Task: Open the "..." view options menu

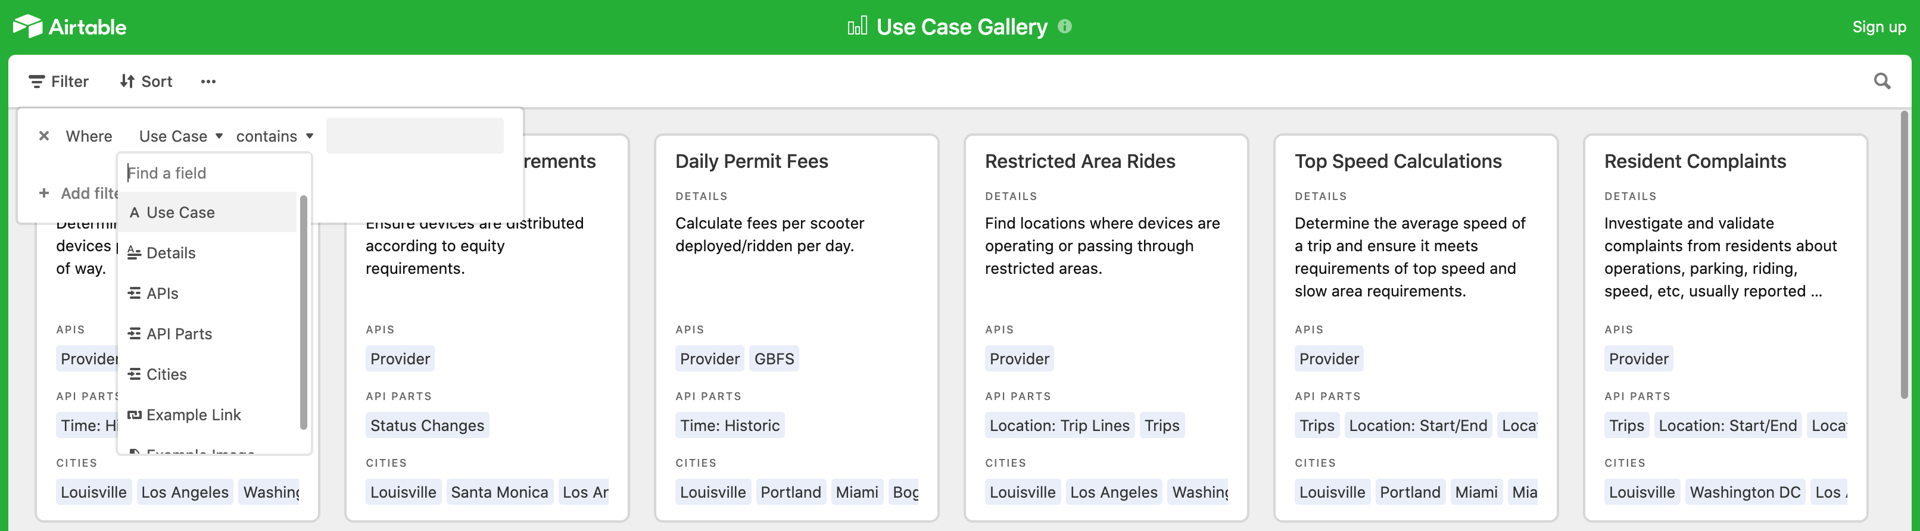Action: pyautogui.click(x=208, y=82)
